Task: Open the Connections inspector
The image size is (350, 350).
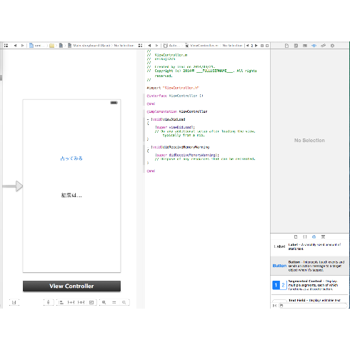Action: [332, 46]
